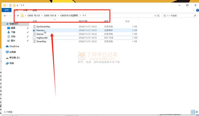Viewport: 199px width, 116px height.
Task: Go back to previous folder
Action: (5, 16)
